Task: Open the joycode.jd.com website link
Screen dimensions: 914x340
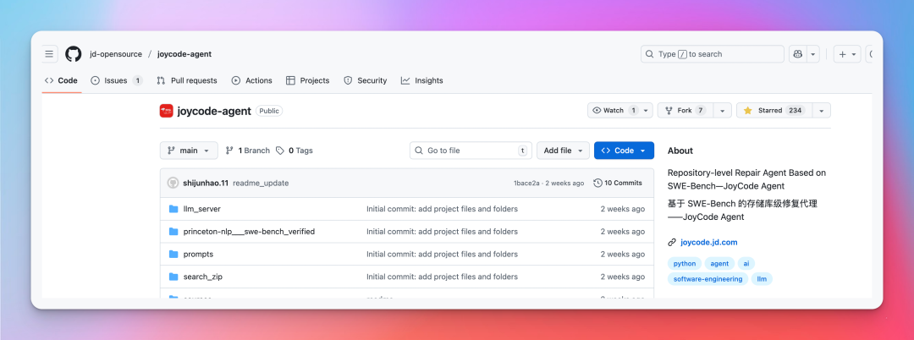Action: point(709,242)
